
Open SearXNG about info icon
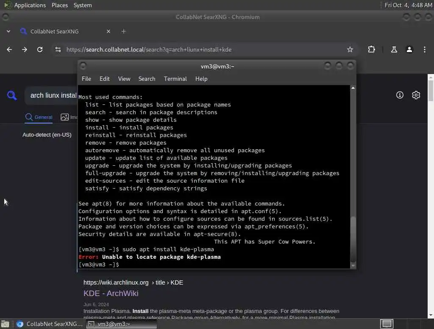[x=400, y=95]
